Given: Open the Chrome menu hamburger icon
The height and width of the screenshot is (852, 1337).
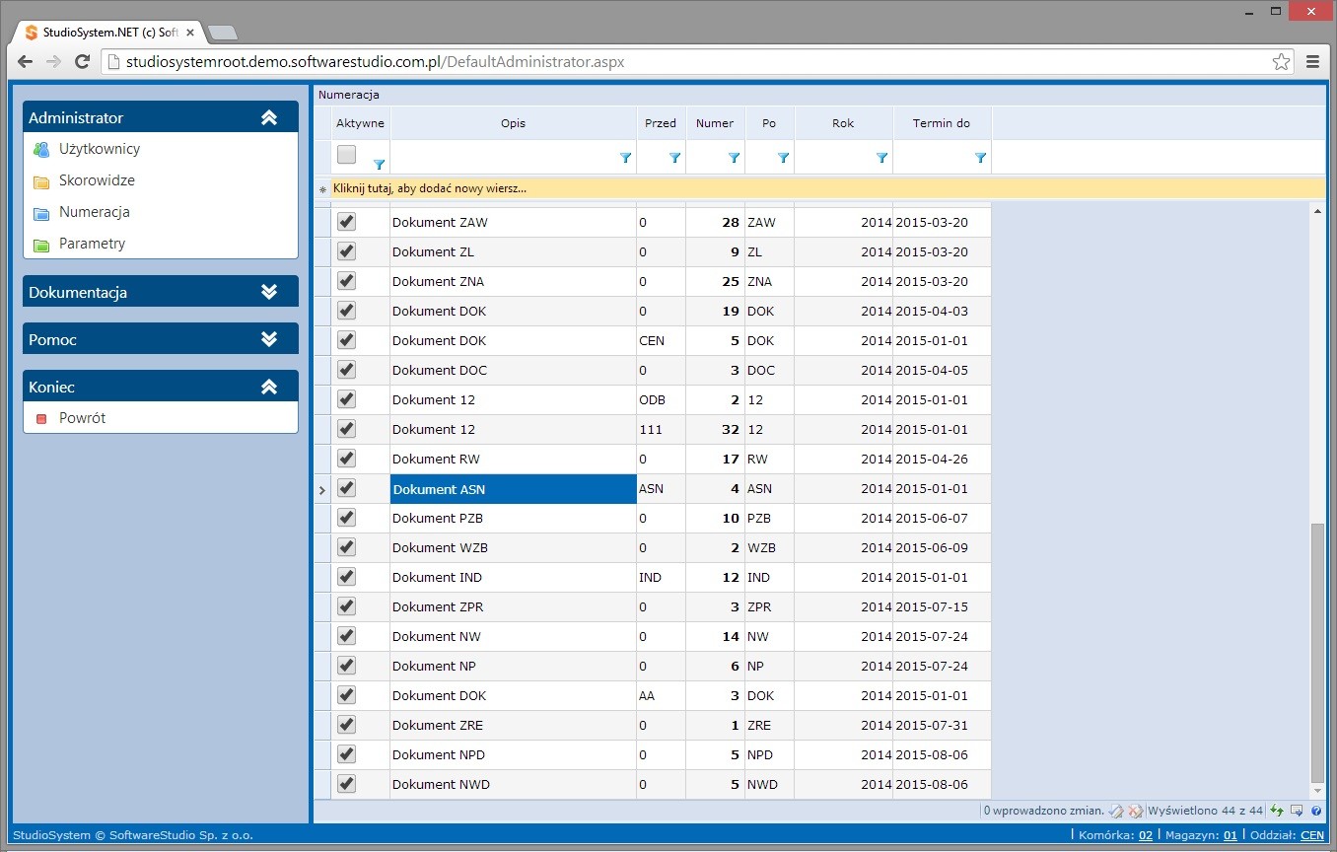Looking at the screenshot, I should [x=1312, y=61].
